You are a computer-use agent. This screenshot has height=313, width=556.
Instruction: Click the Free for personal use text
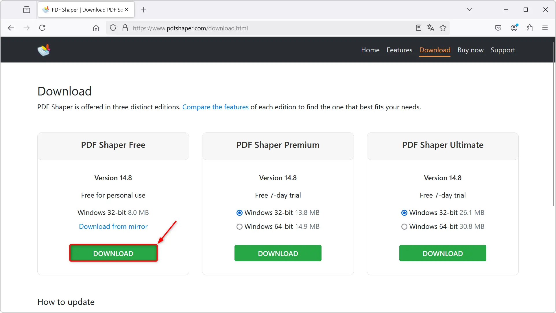click(x=113, y=195)
